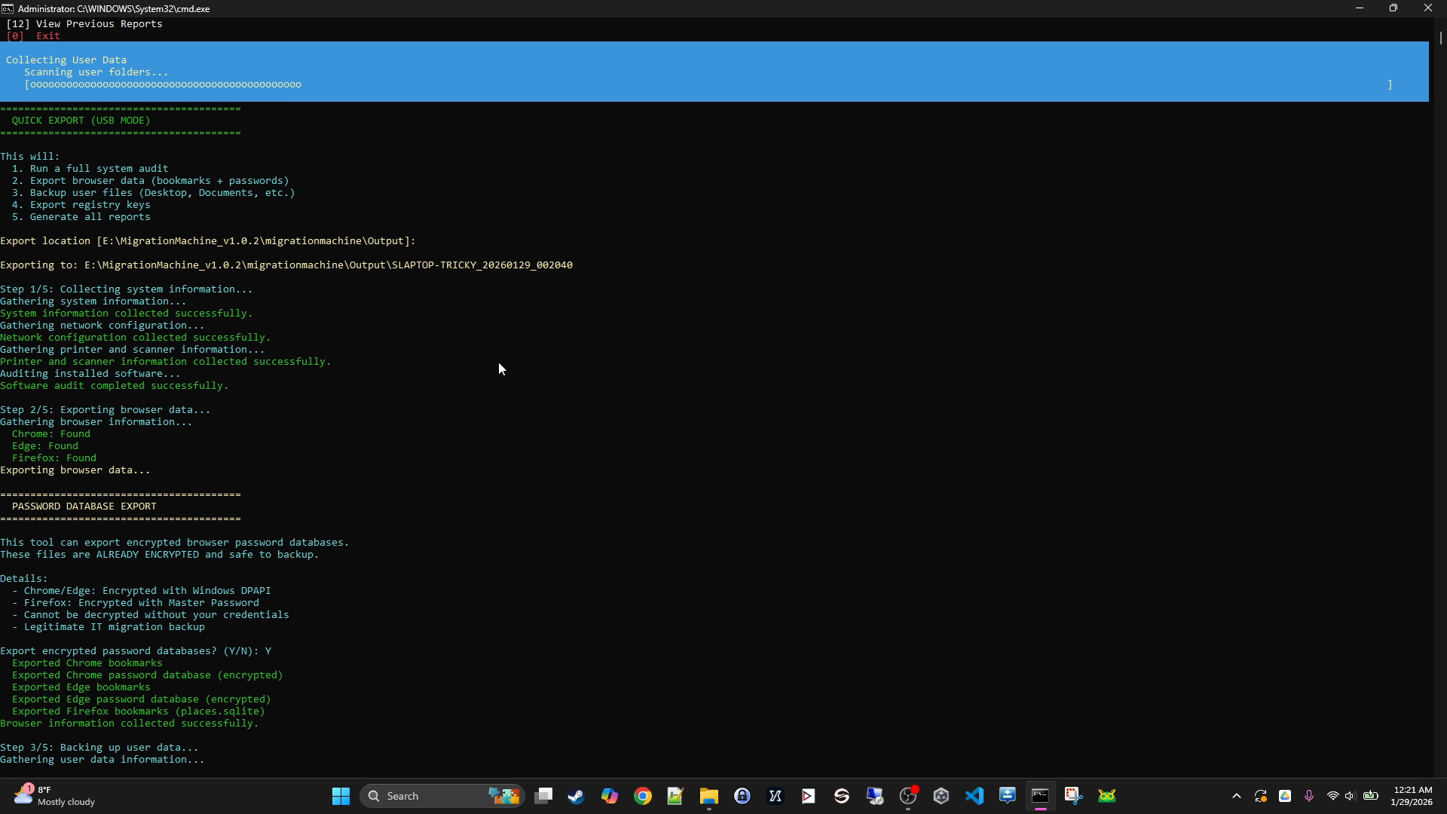Open Copilot from the taskbar

tap(610, 795)
